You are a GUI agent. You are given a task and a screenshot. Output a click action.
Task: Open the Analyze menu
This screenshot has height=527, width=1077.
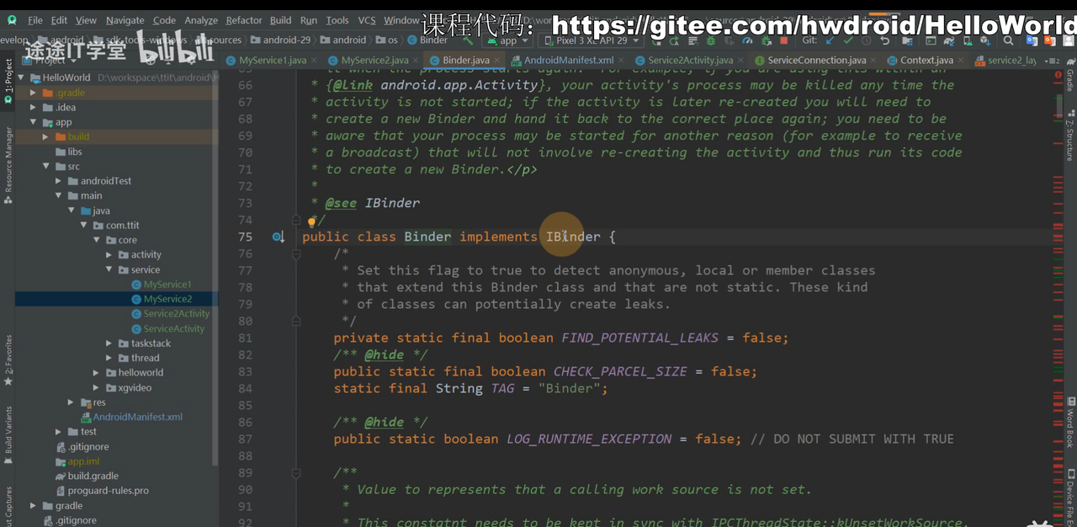tap(201, 20)
